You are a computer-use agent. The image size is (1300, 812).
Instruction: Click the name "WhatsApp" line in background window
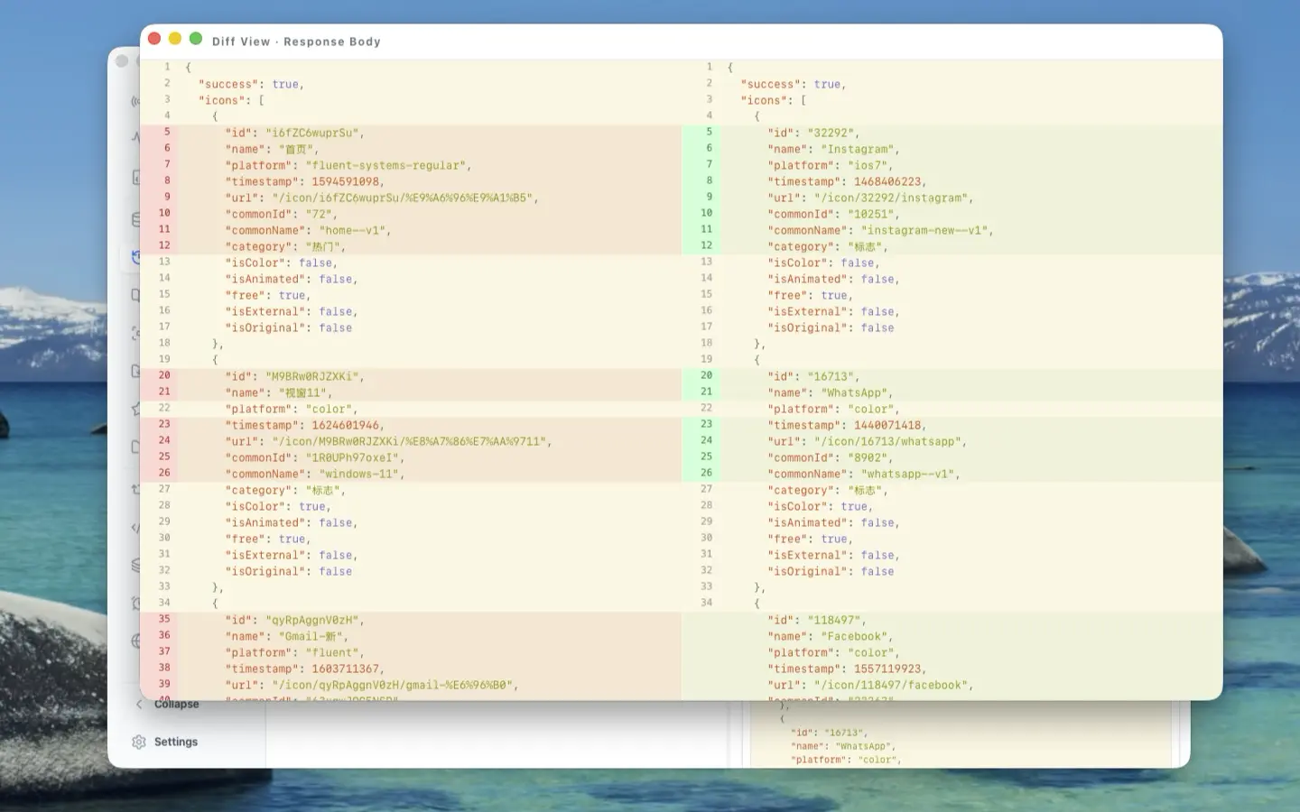[842, 746]
